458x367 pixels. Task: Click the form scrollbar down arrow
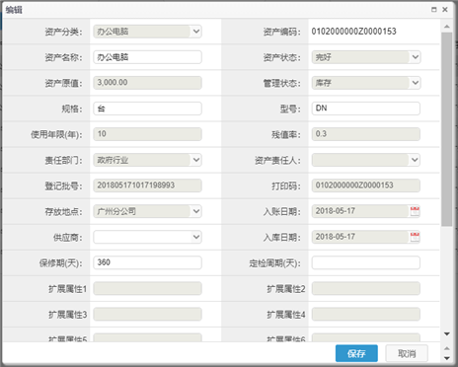(x=447, y=334)
